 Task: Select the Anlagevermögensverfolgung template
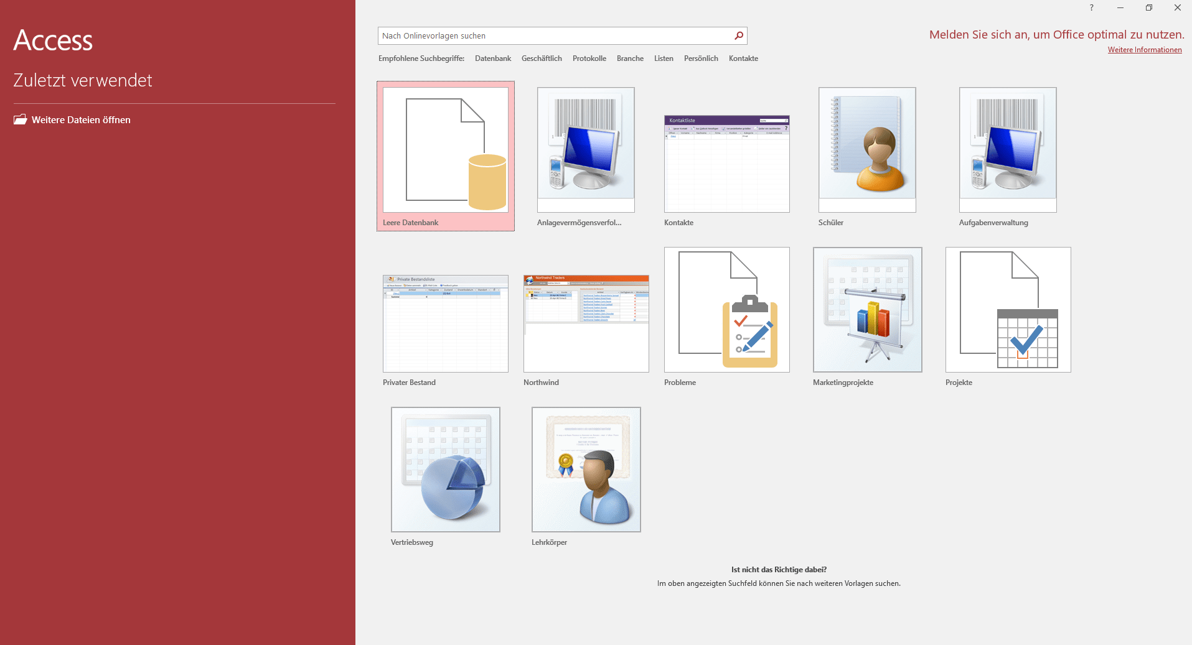tap(585, 149)
